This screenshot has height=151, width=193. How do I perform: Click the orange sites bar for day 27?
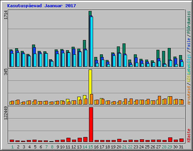pos(159,100)
